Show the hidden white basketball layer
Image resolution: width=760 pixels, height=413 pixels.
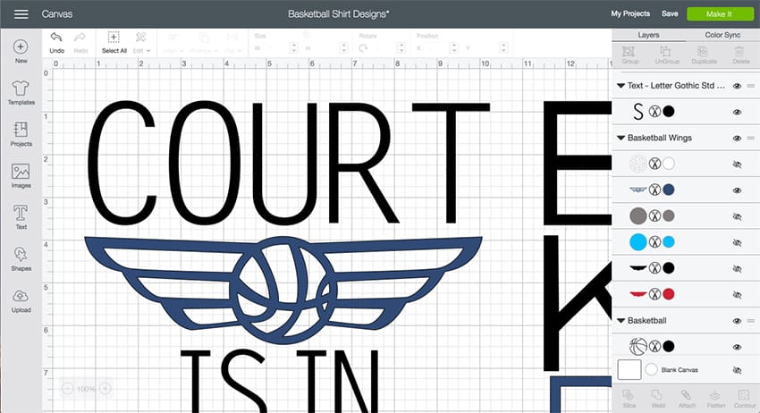(x=737, y=164)
